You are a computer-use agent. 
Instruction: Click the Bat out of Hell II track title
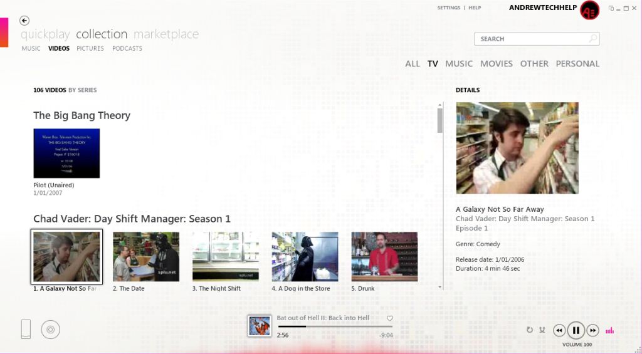point(323,318)
